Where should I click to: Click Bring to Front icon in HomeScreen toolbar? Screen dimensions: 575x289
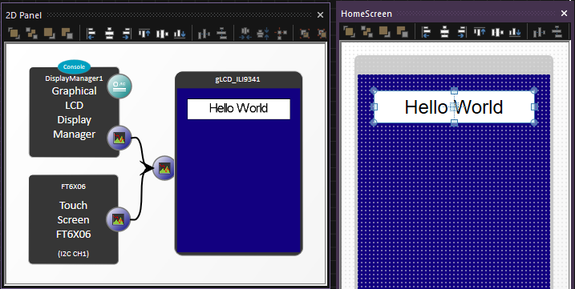tap(349, 32)
